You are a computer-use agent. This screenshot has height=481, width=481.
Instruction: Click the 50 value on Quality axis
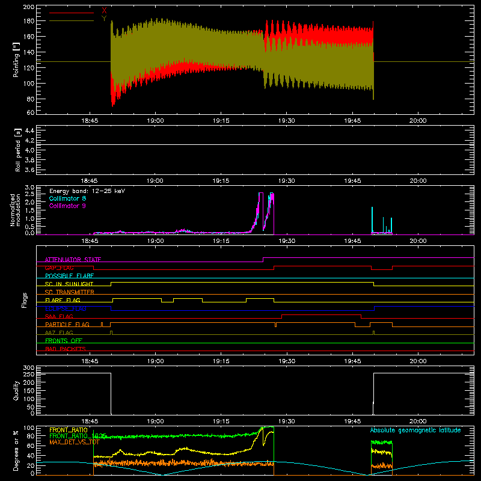31,407
